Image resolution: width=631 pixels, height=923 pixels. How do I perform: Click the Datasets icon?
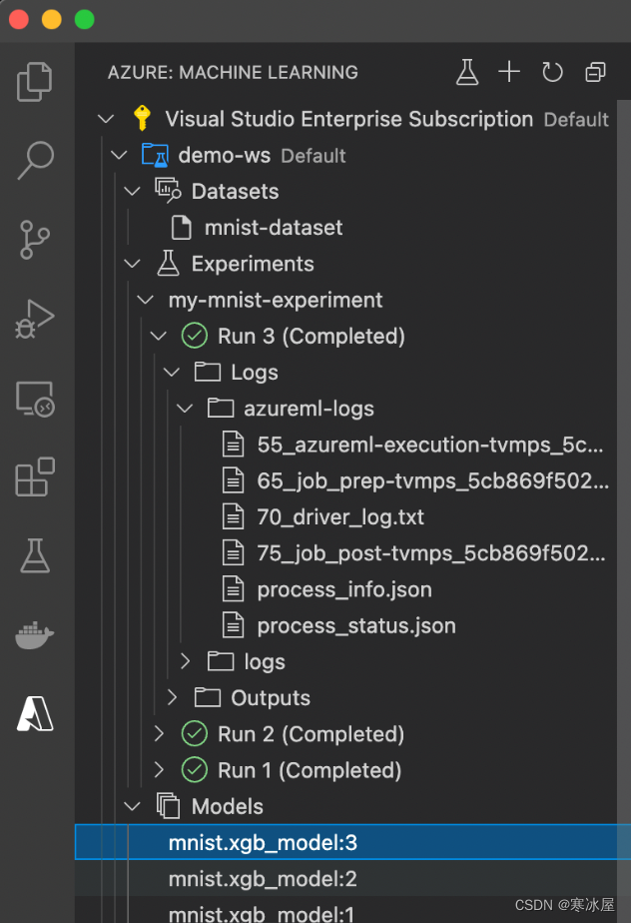pyautogui.click(x=168, y=191)
